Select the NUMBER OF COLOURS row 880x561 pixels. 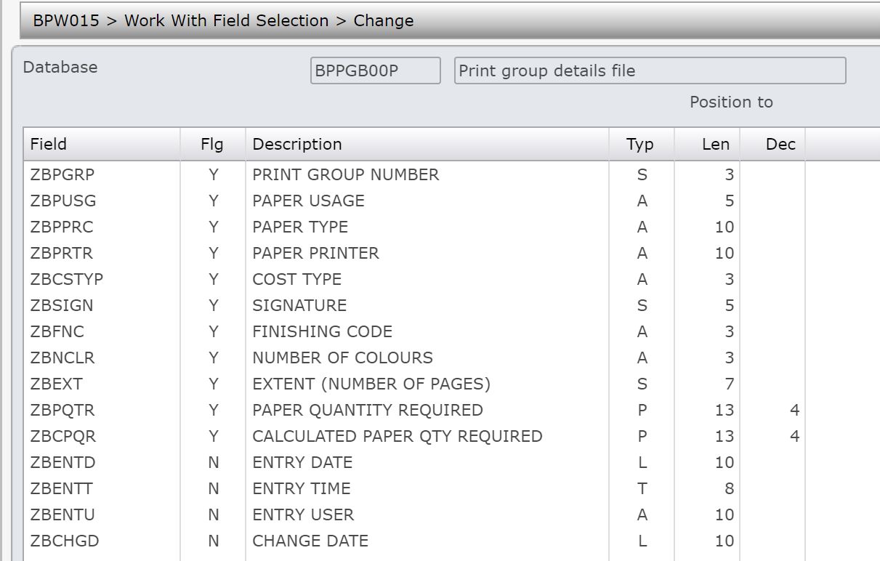452,358
